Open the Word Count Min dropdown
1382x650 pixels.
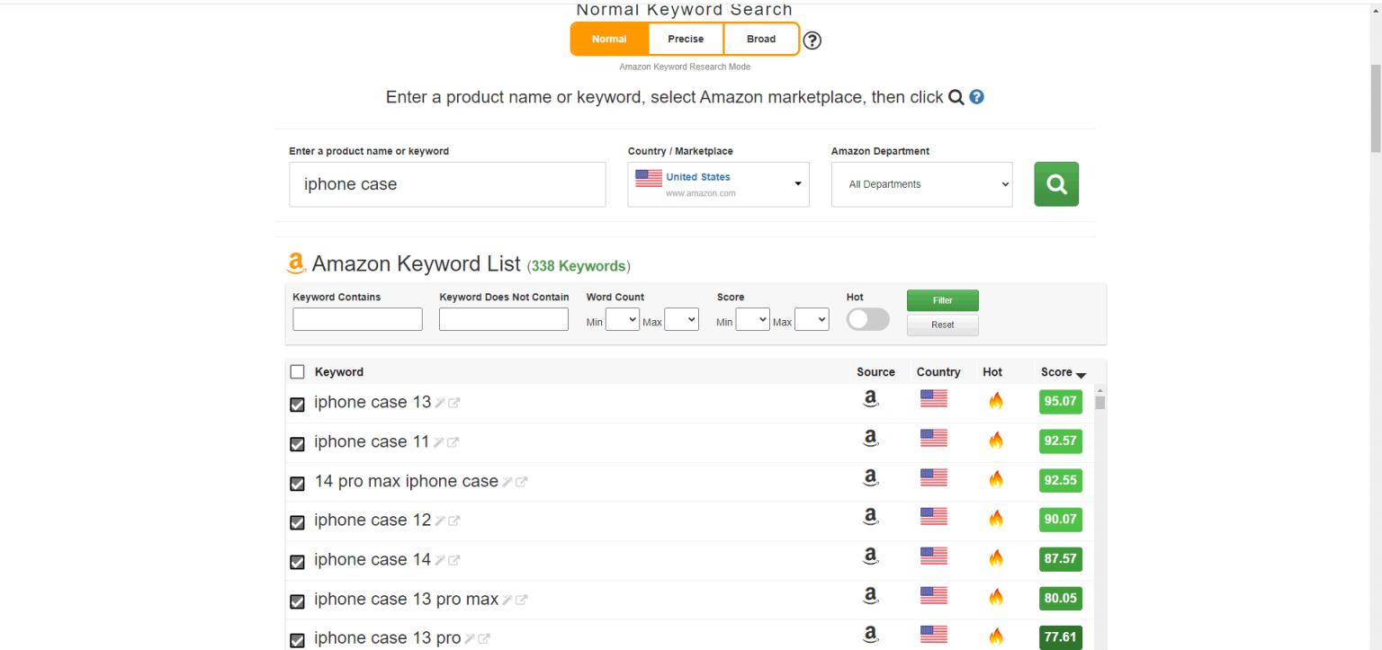(x=623, y=319)
